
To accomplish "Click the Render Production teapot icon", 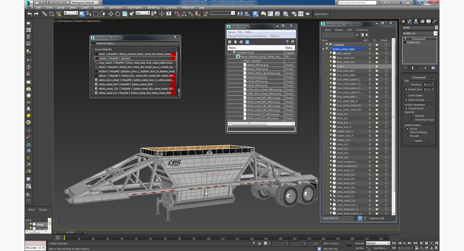I will [308, 14].
